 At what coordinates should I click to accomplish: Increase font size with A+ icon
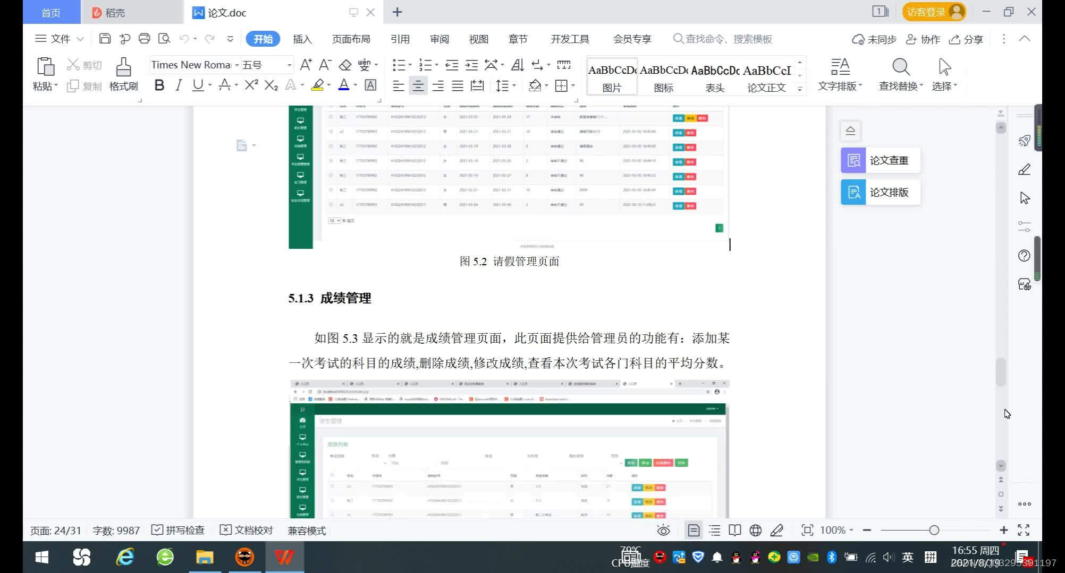coord(306,65)
